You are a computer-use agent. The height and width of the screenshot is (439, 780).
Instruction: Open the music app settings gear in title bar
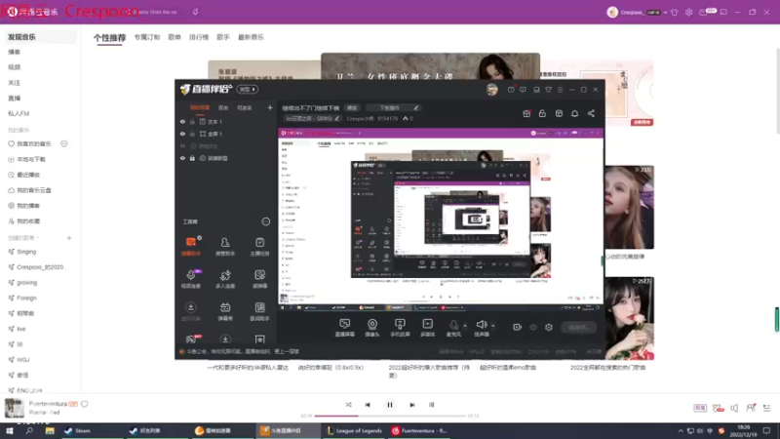click(688, 12)
